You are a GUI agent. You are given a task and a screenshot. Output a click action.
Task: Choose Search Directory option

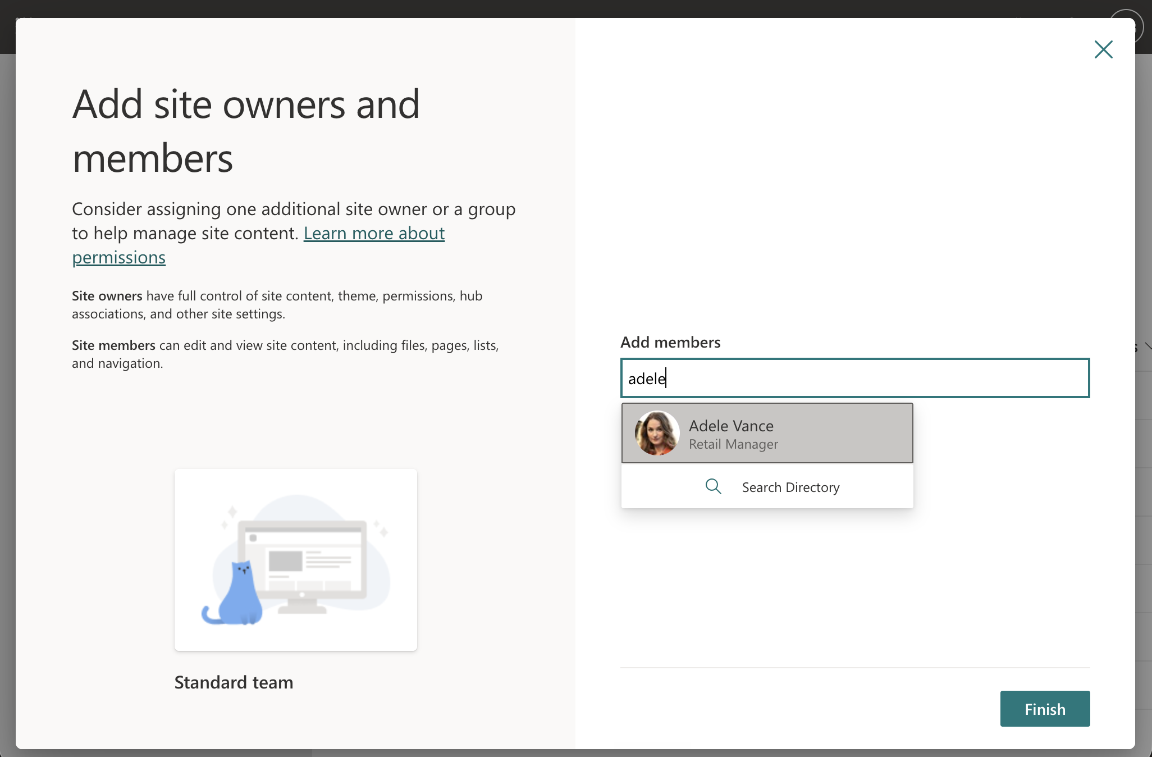click(767, 486)
